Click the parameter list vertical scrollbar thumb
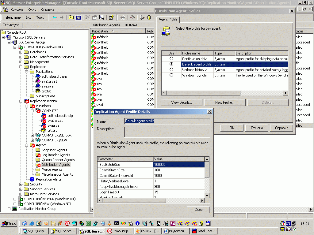Screen dimensions: 314x235 (x=207, y=170)
